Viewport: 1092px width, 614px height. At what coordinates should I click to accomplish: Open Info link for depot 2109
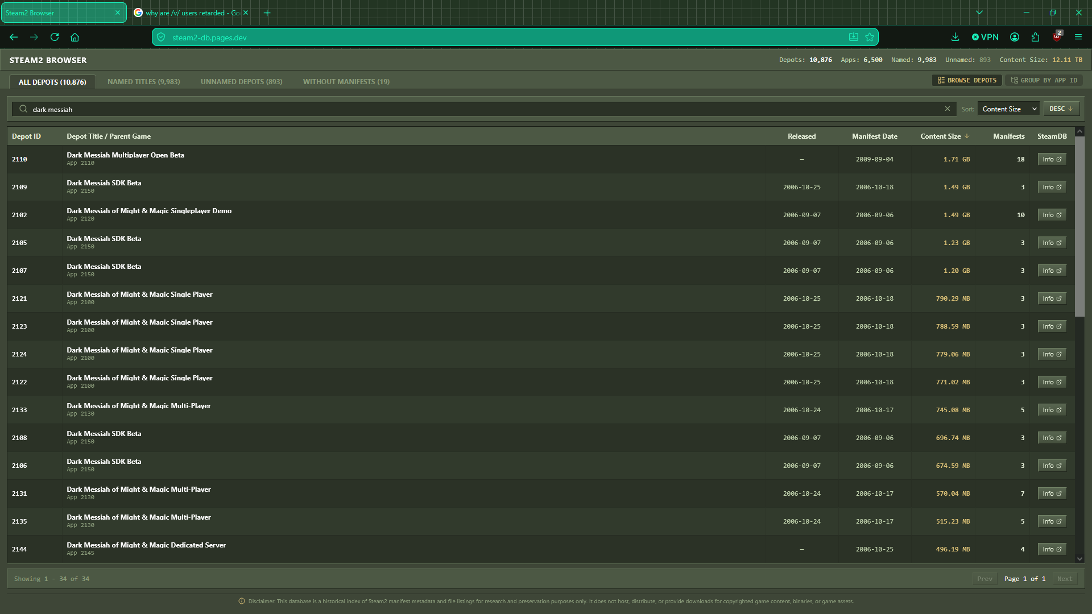[1052, 187]
